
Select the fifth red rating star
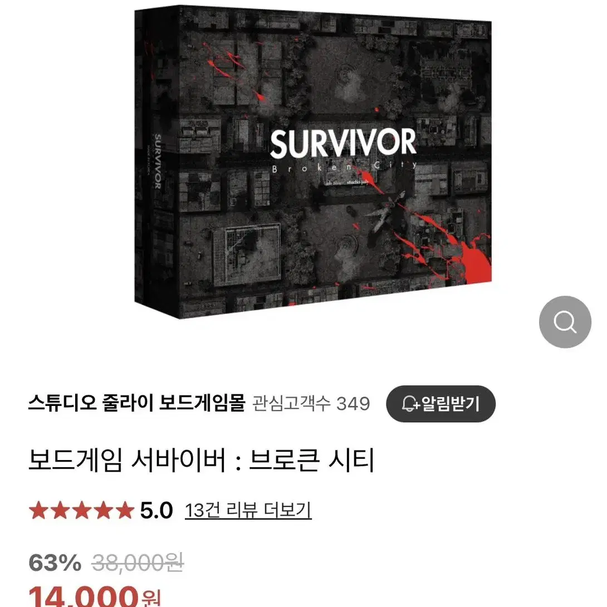click(x=125, y=510)
